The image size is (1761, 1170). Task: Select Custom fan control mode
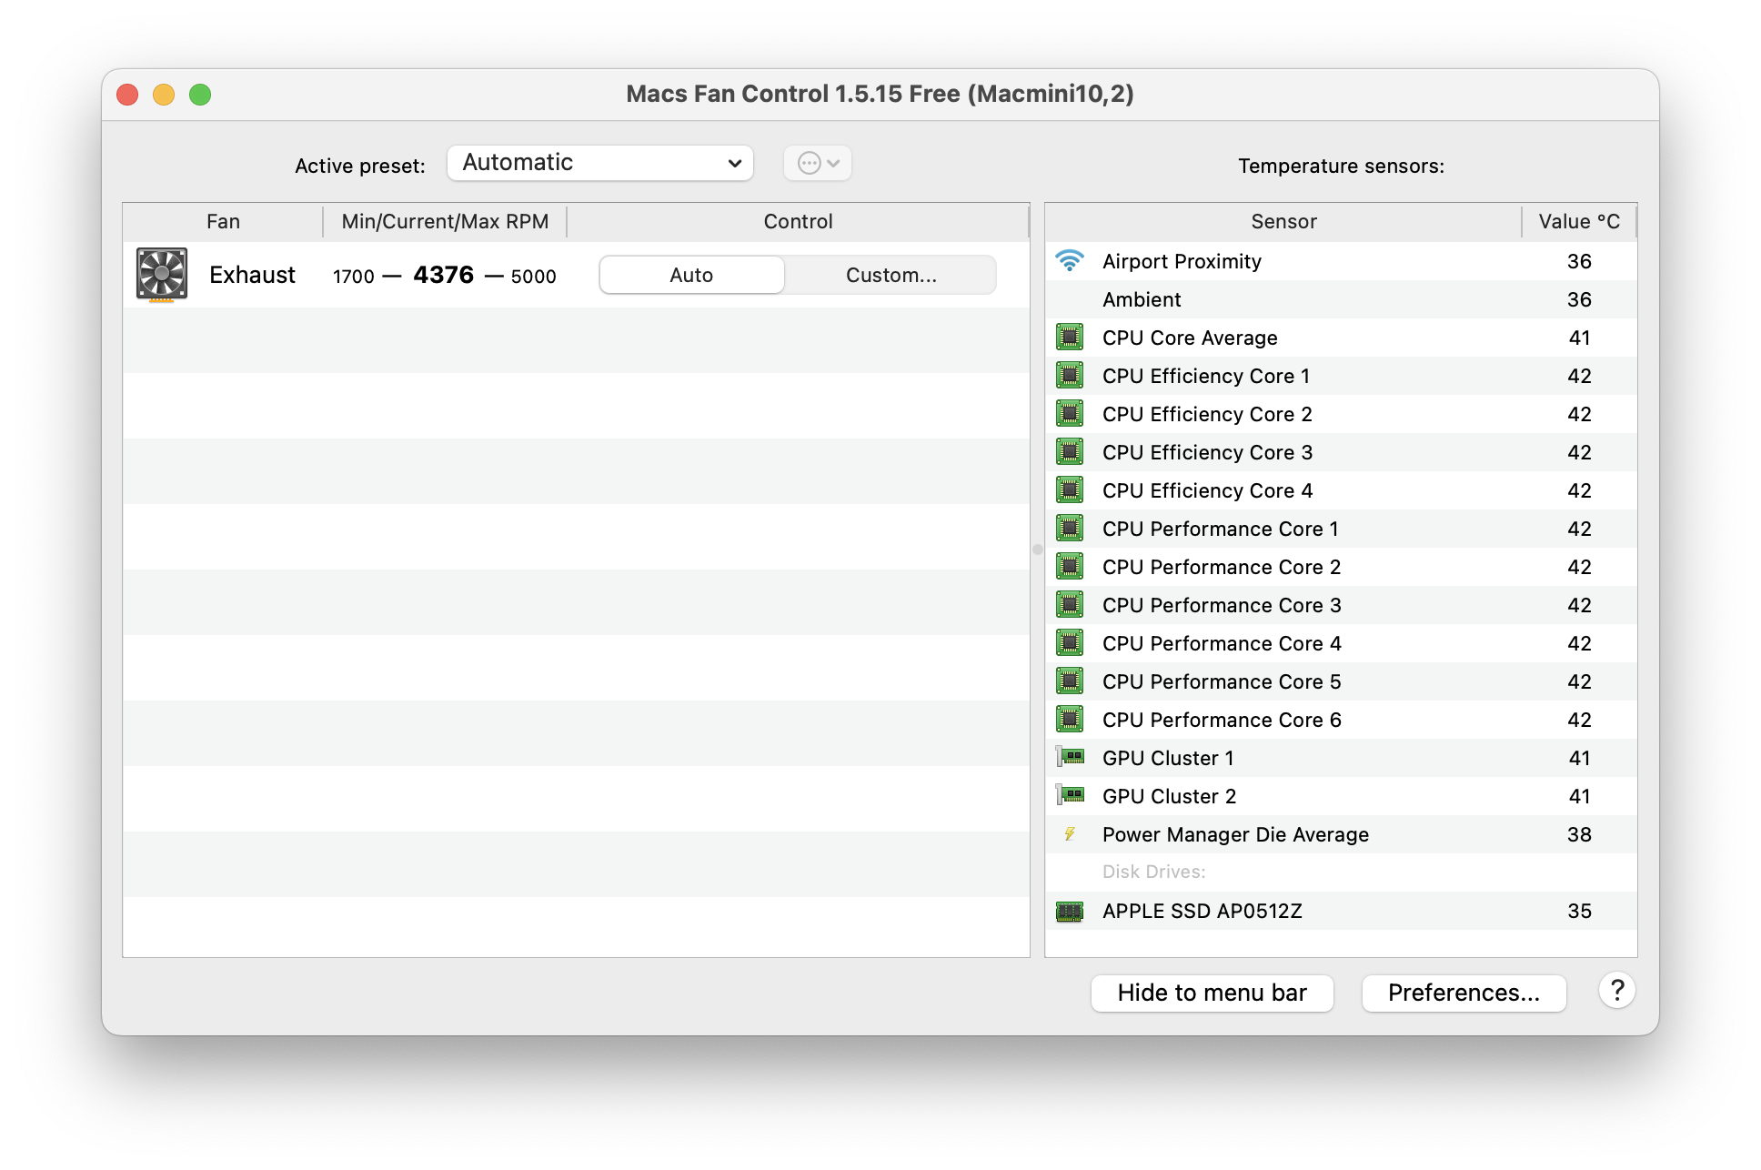click(891, 275)
